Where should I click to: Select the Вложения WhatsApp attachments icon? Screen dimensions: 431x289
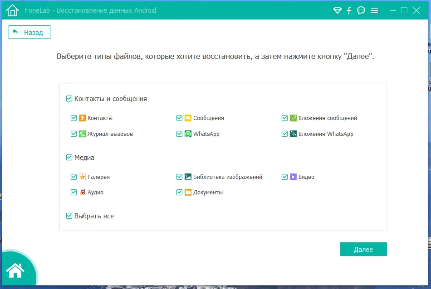coord(293,134)
